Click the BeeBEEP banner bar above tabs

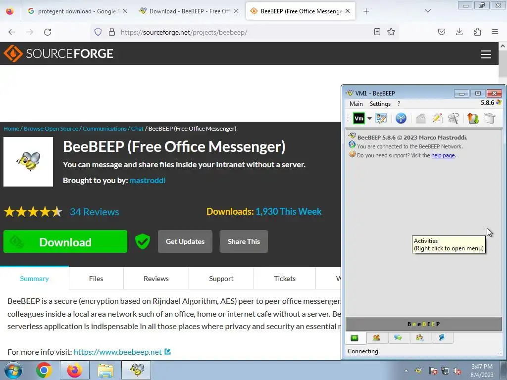tap(424, 324)
